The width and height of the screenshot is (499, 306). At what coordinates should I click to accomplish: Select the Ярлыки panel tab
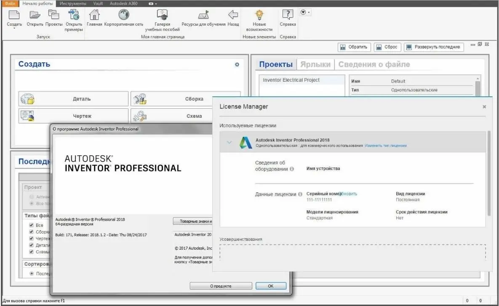(315, 64)
